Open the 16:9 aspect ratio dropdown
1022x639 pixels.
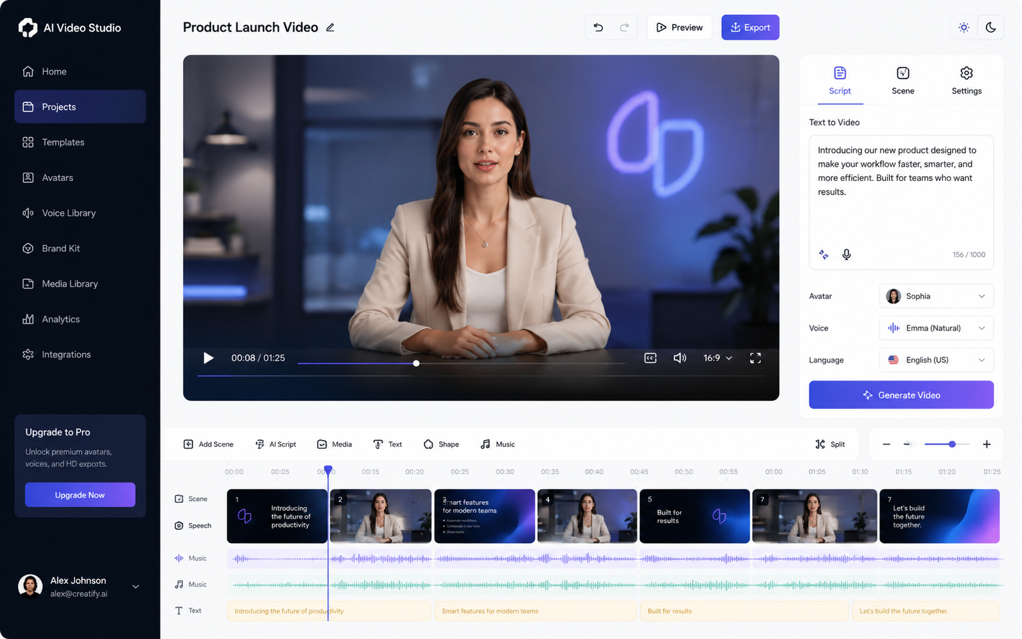[717, 358]
